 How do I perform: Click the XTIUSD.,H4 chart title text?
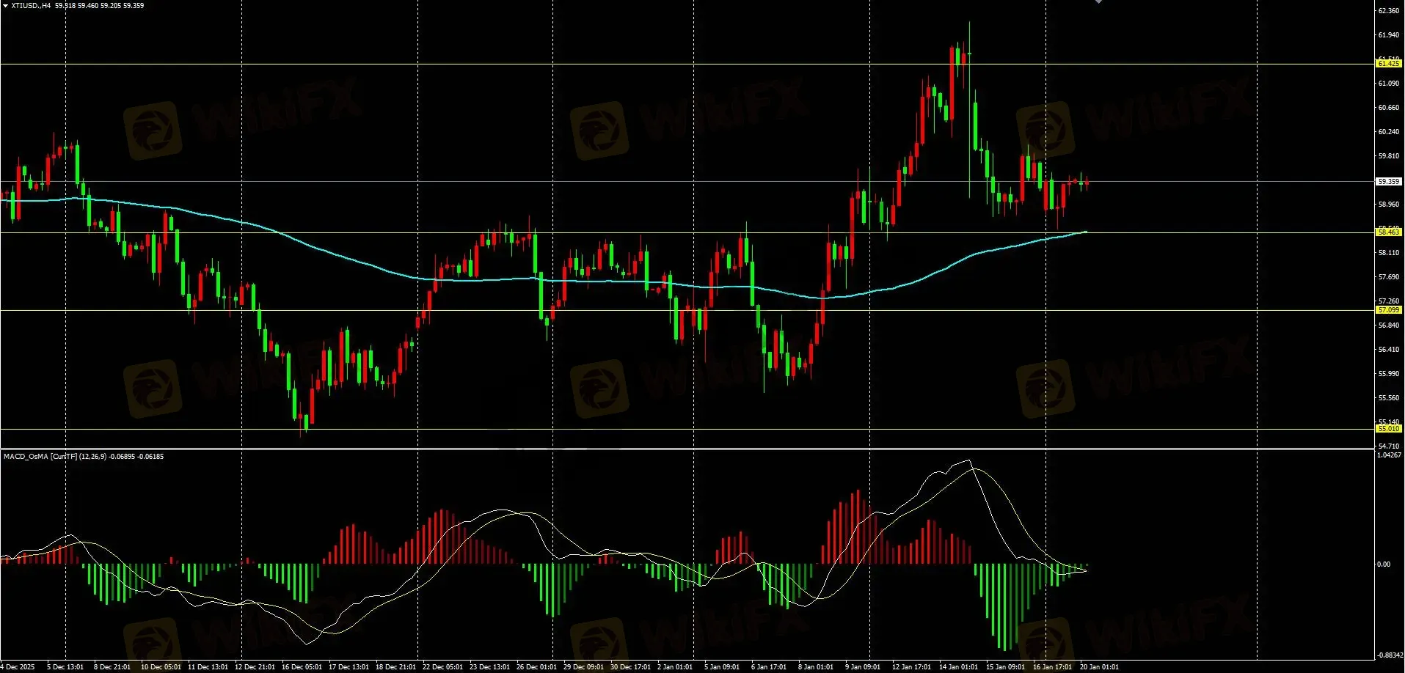click(32, 6)
